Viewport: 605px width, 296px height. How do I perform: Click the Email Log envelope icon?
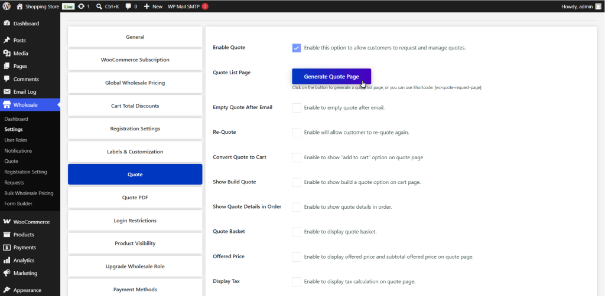tap(6, 92)
